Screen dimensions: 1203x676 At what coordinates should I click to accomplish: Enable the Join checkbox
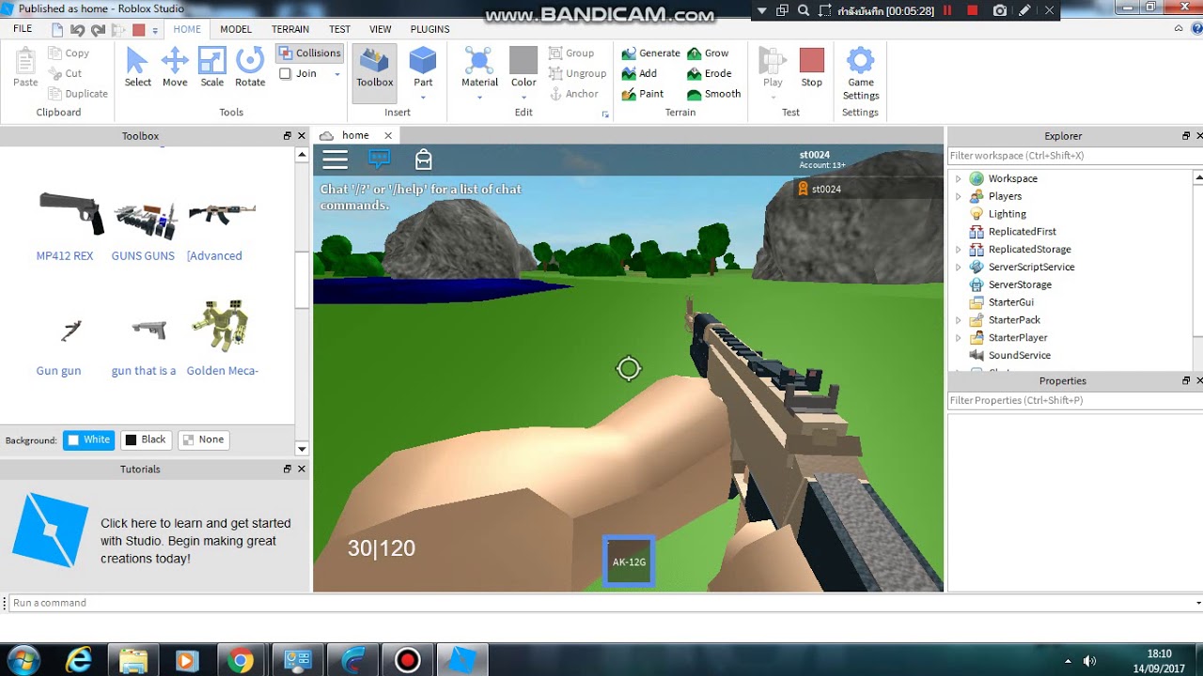coord(286,73)
